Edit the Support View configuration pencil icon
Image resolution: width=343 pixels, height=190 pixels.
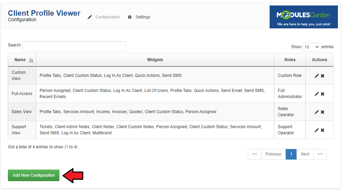316,130
